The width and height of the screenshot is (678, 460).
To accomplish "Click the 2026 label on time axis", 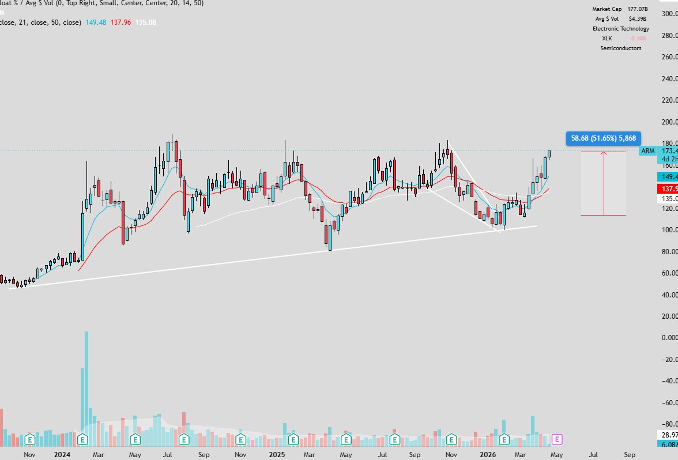I will (488, 454).
